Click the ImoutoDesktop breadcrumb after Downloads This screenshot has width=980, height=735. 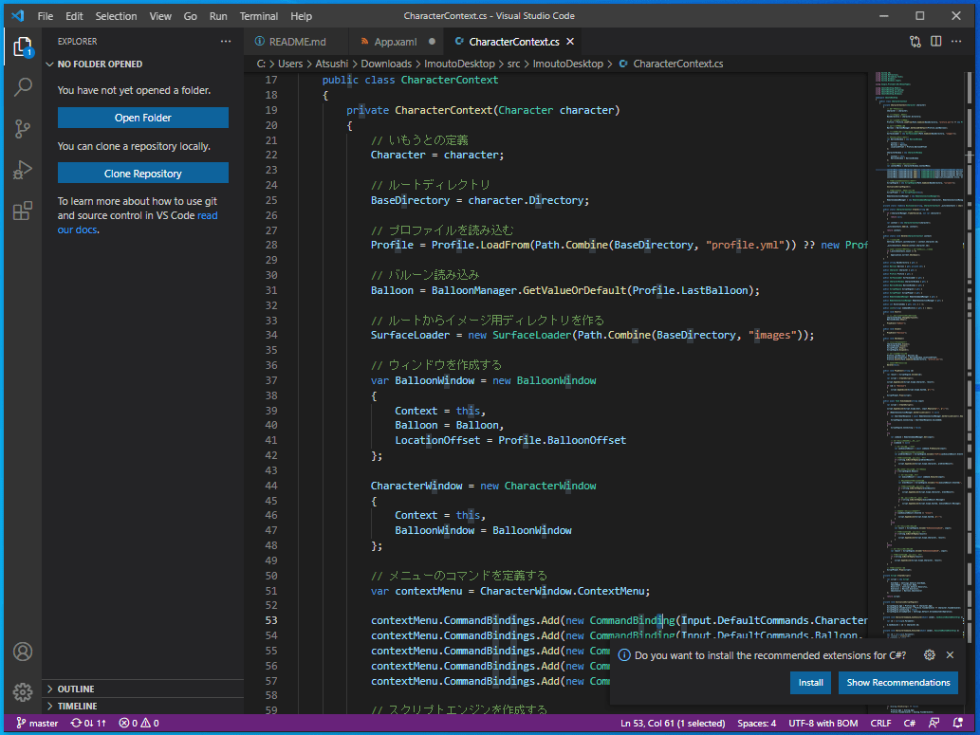tap(459, 64)
